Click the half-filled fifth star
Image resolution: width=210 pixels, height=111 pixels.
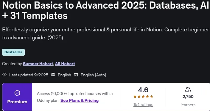[152, 96]
